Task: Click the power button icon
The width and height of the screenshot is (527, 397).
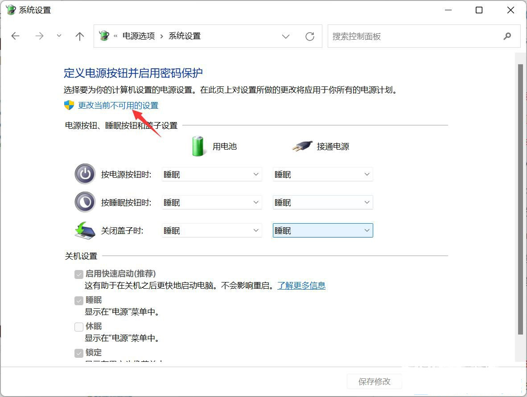Action: 85,174
